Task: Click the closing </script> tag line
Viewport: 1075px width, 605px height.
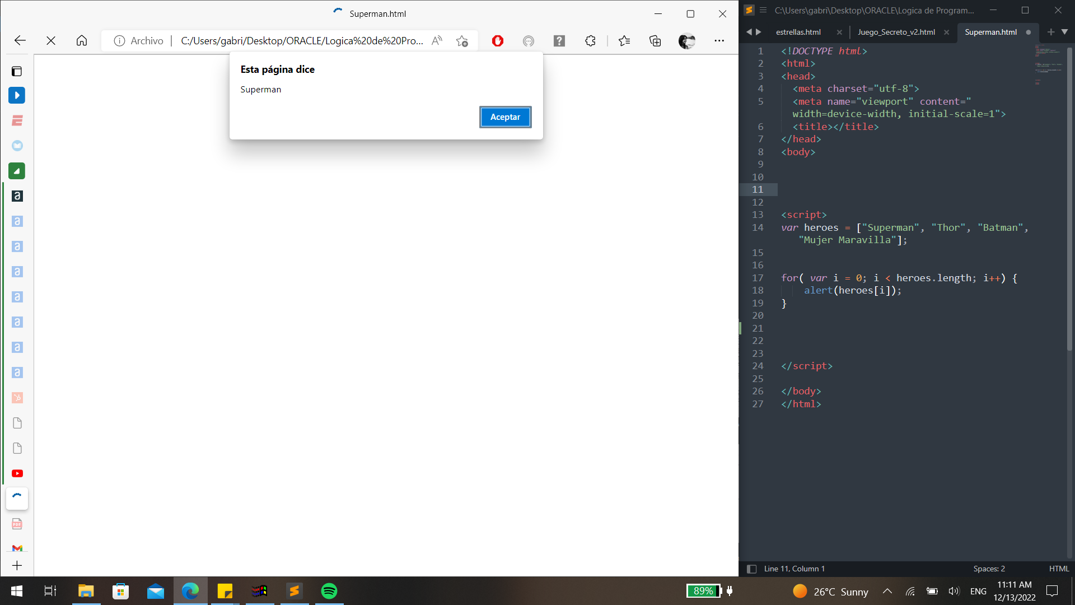Action: (x=807, y=366)
